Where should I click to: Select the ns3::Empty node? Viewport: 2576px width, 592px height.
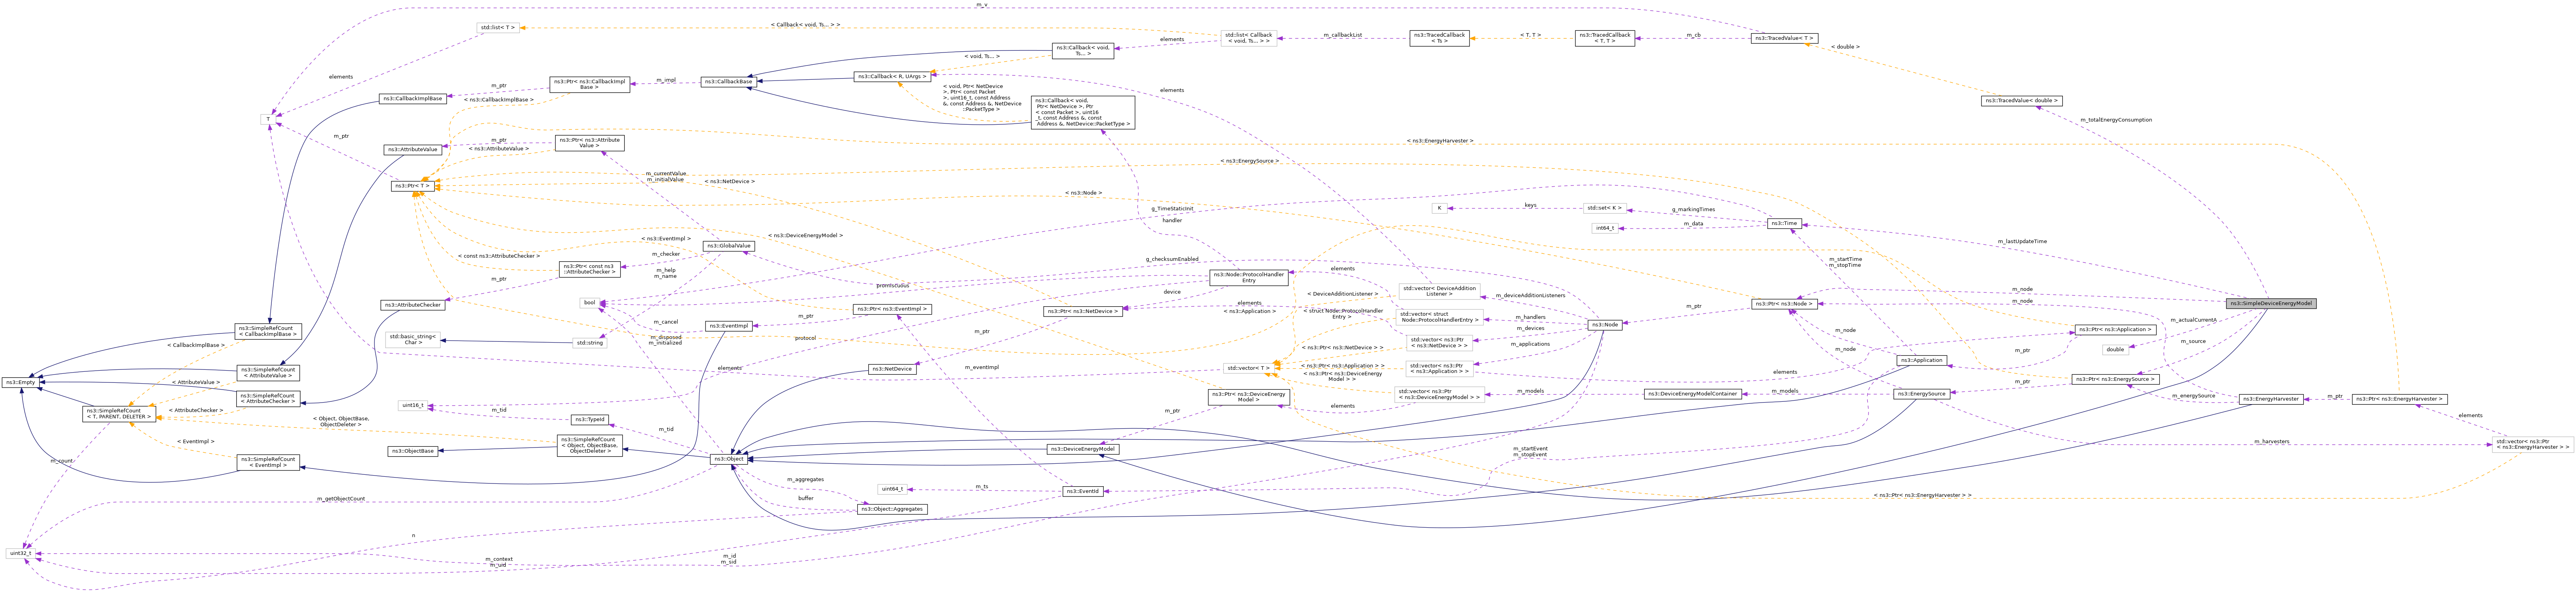coord(21,382)
